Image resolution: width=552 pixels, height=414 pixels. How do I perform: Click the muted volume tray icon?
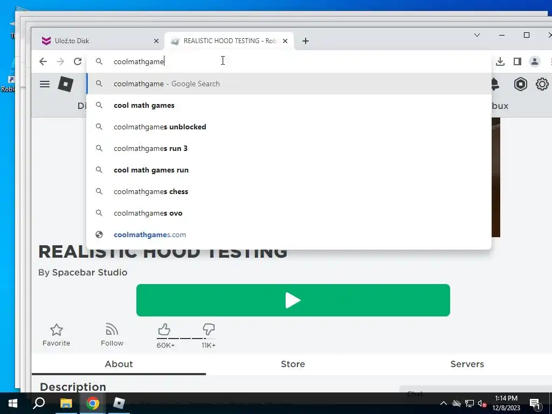482,403
